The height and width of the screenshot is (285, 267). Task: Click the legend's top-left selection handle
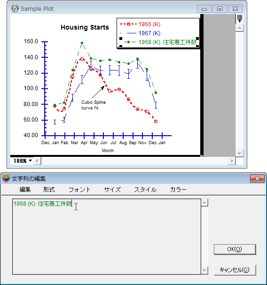pos(121,39)
